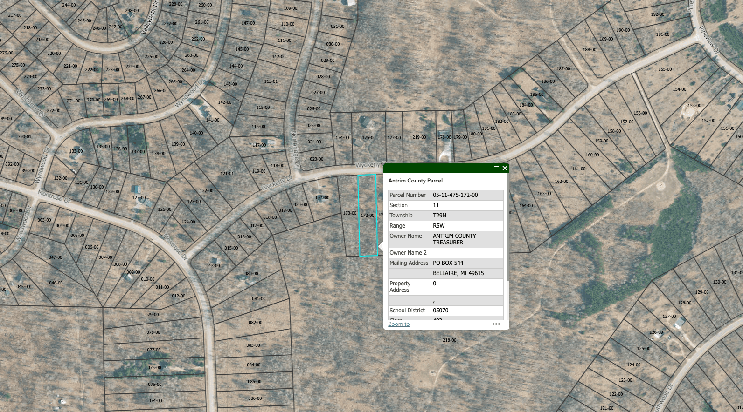This screenshot has height=412, width=743.
Task: Select parcel 082-00 on the map
Action: 256,323
